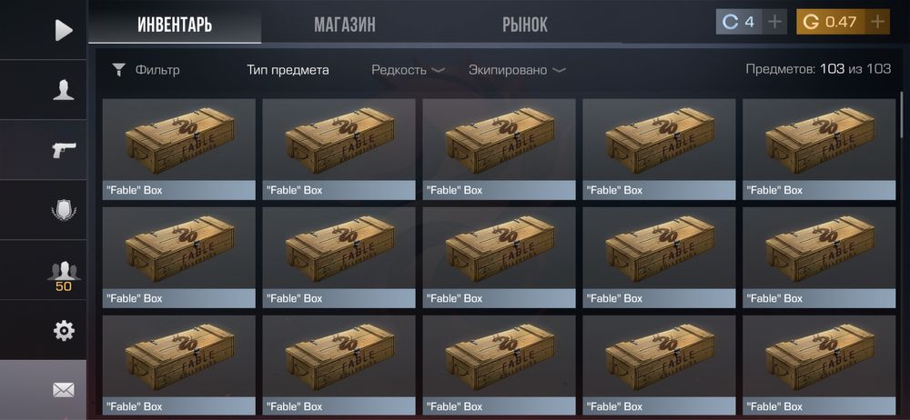Open the mail envelope icon
The image size is (910, 420).
[x=64, y=390]
